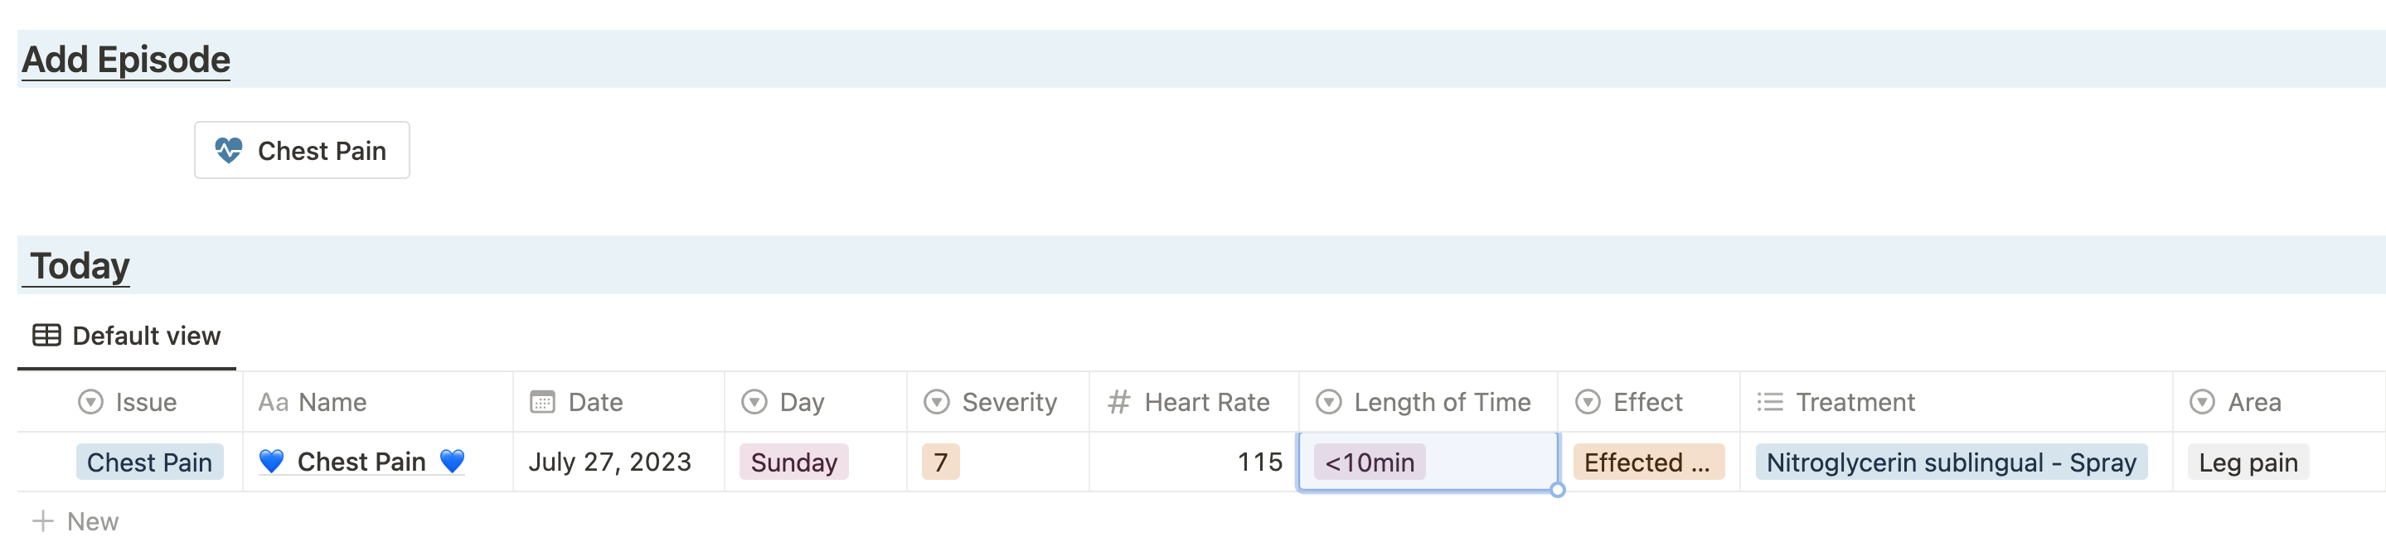2386x542 pixels.
Task: Click the Chest Pain button under Add Episode
Action: point(301,150)
